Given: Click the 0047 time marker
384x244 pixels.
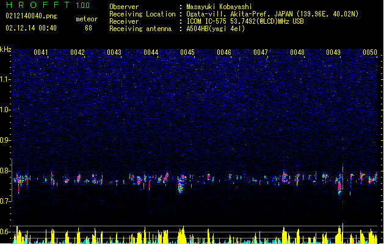Looking at the screenshot, I should click(261, 52).
